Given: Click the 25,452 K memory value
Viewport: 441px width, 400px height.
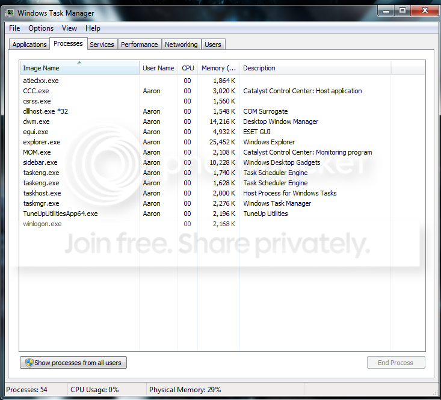Looking at the screenshot, I should pos(222,142).
